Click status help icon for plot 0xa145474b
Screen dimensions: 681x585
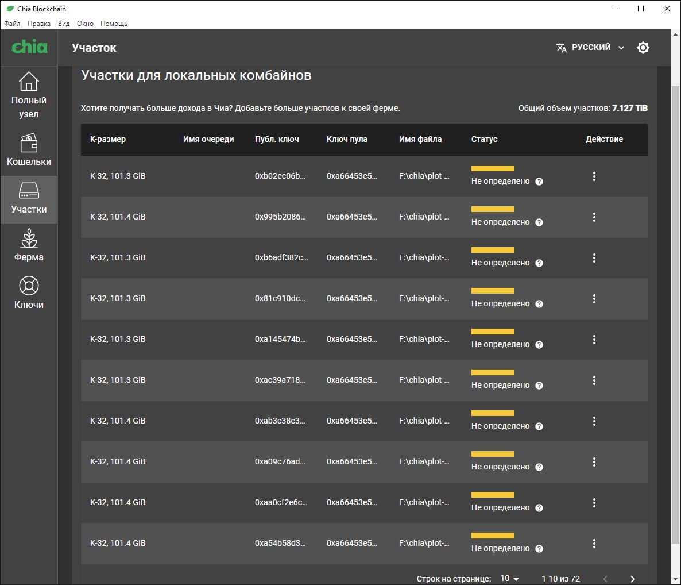click(539, 345)
